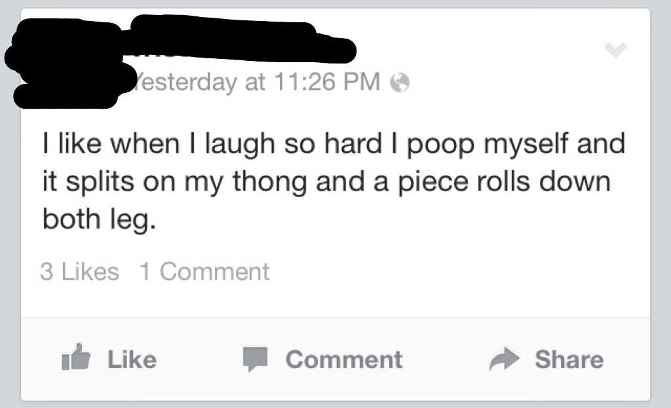The image size is (671, 408).
Task: Click the thumbs-up Like icon
Action: click(x=76, y=357)
